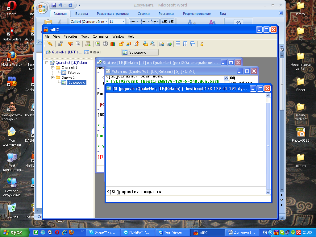The width and height of the screenshot is (316, 237).
Task: Open the Calibri font name dropdown
Action: 106,21
